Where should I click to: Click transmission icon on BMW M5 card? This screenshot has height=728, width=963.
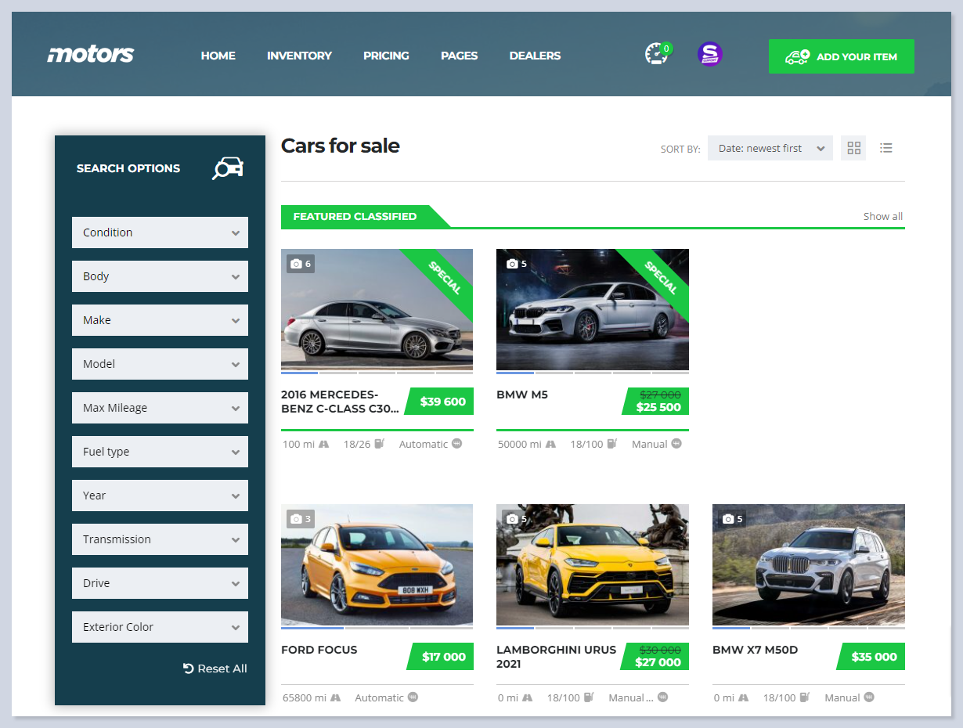click(x=676, y=444)
